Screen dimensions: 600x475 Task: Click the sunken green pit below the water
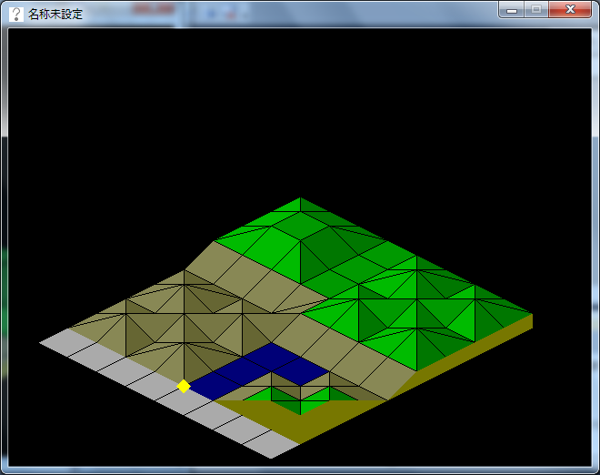pos(300,397)
